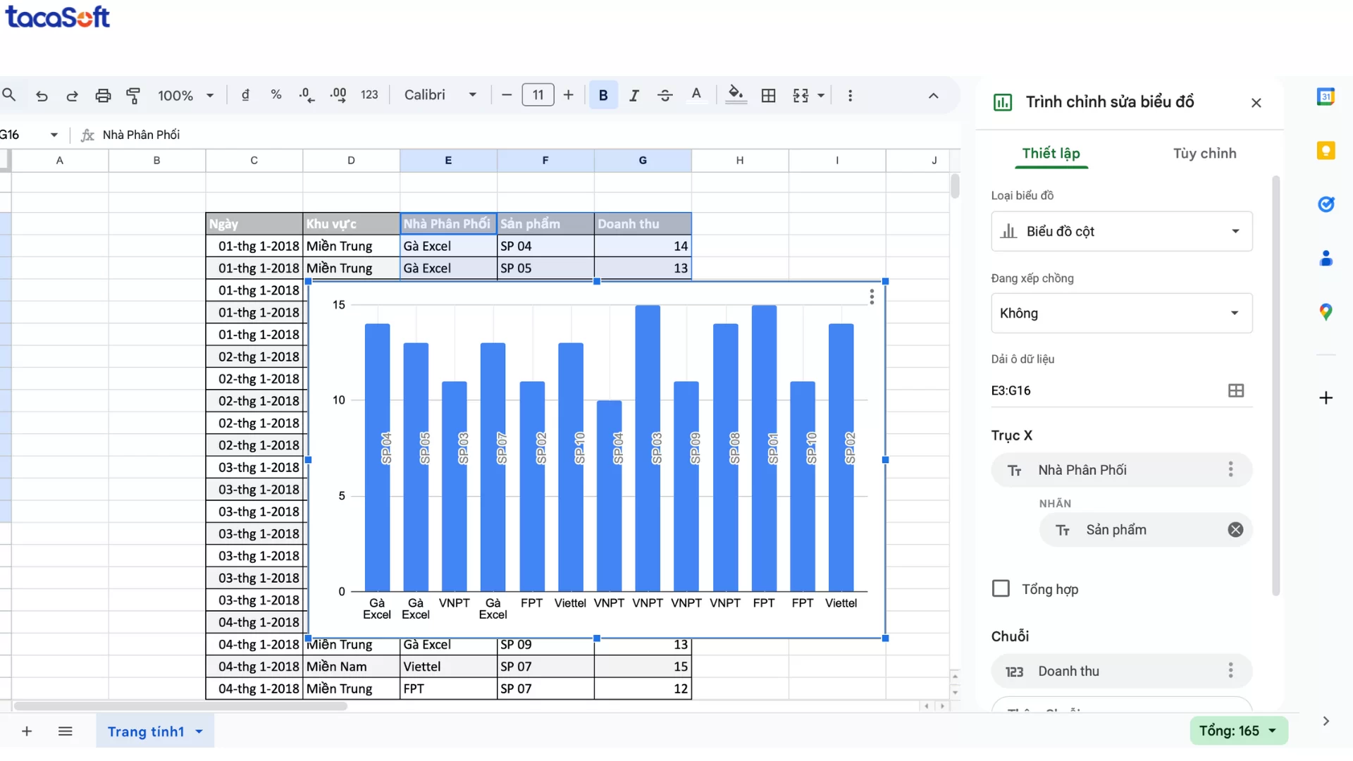
Task: Decrease decimal places
Action: tap(306, 95)
